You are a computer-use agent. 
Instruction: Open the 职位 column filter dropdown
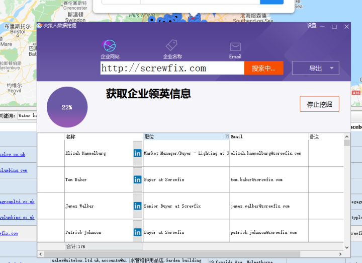click(226, 137)
